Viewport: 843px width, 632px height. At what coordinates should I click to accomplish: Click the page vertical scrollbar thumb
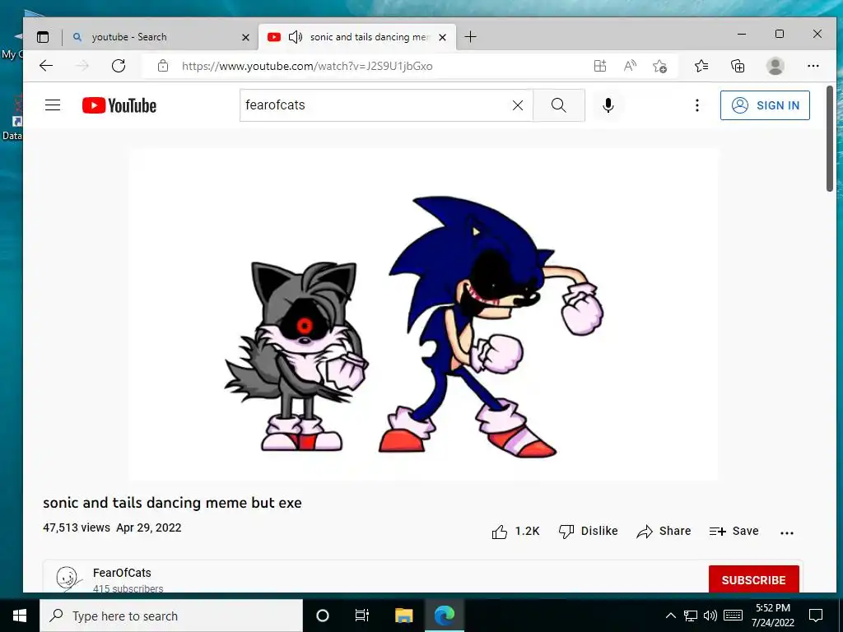tap(829, 138)
